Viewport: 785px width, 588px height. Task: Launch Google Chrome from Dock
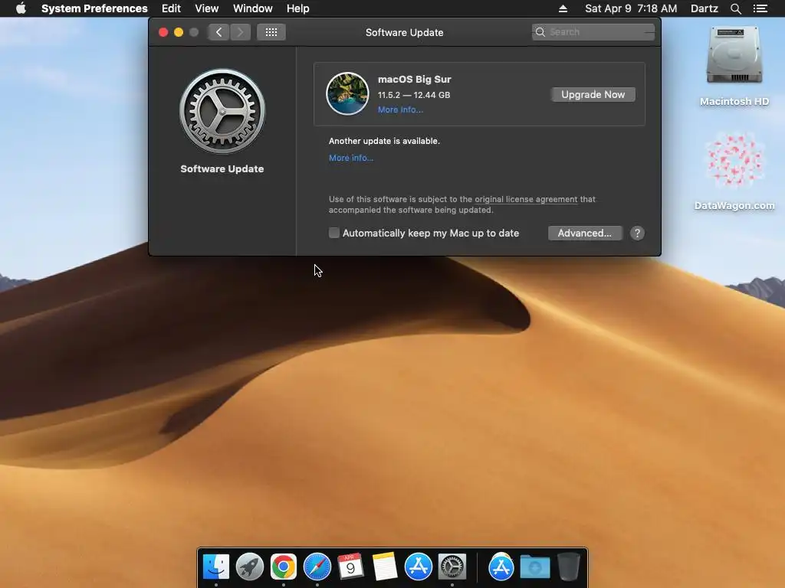[284, 567]
